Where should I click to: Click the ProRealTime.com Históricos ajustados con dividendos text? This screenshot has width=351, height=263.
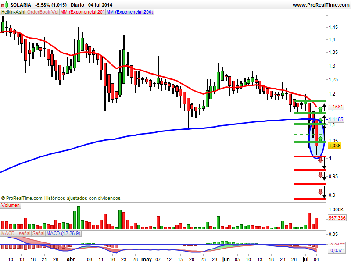(x=61, y=198)
